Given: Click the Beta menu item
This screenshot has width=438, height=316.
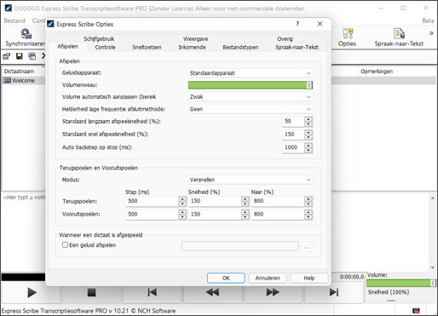Looking at the screenshot, I should pyautogui.click(x=428, y=20).
